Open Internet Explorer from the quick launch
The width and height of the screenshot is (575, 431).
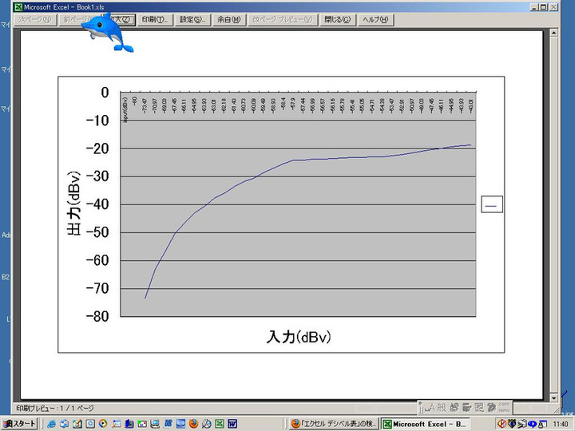(x=51, y=423)
